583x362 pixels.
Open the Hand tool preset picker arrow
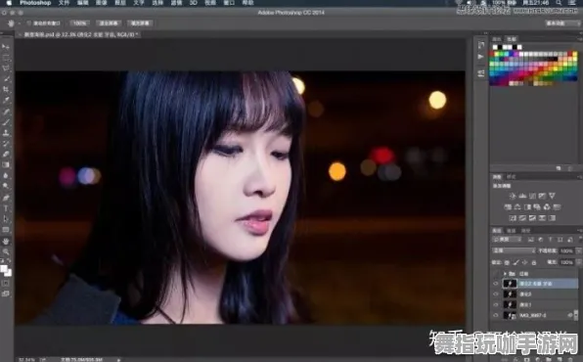point(19,23)
